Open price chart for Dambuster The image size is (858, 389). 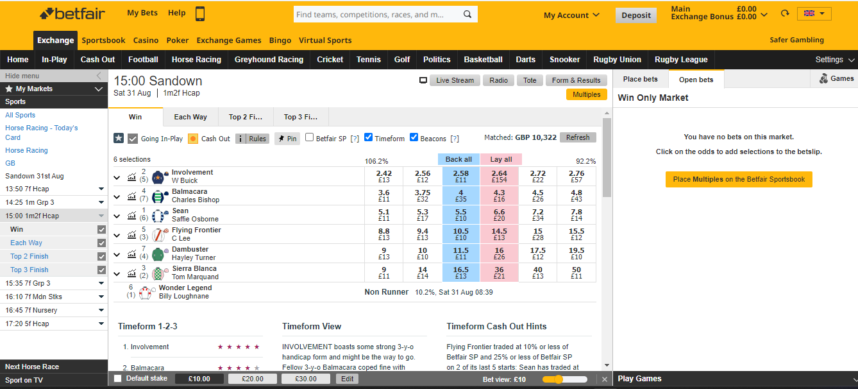tap(132, 254)
